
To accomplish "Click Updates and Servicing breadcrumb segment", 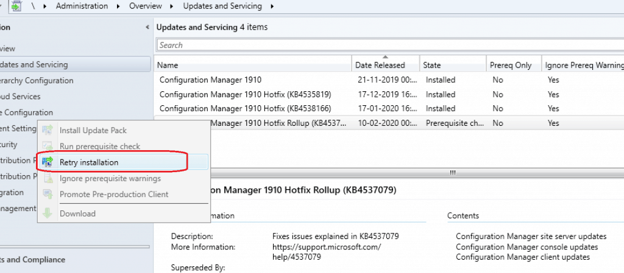I will point(222,6).
